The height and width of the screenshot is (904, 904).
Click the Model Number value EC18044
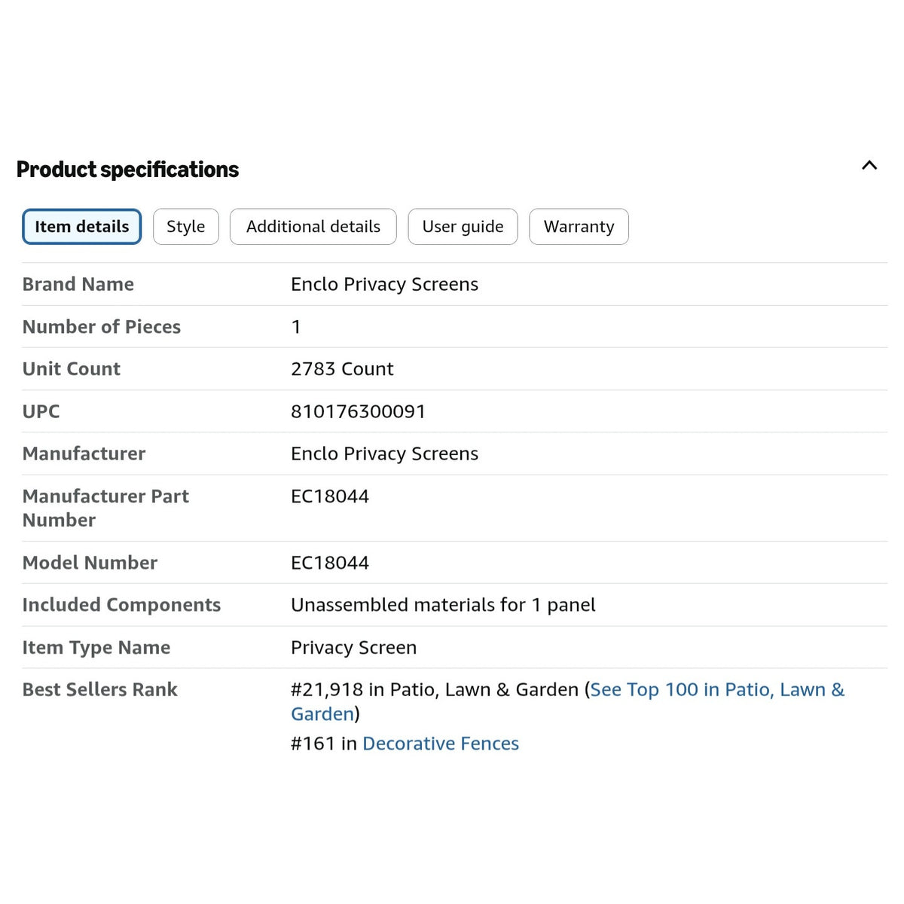(330, 563)
